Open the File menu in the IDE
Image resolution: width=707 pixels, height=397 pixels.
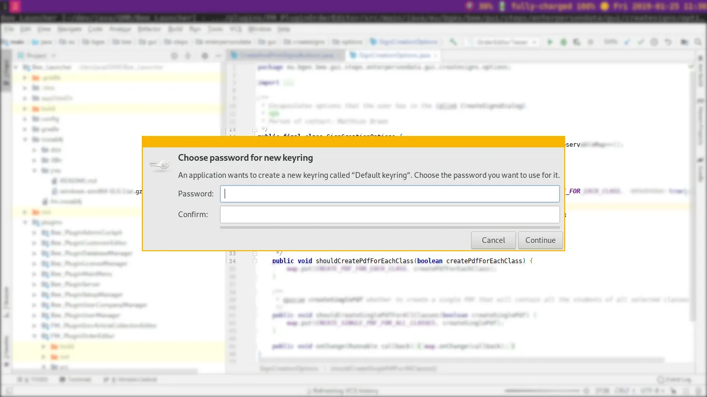[x=8, y=29]
